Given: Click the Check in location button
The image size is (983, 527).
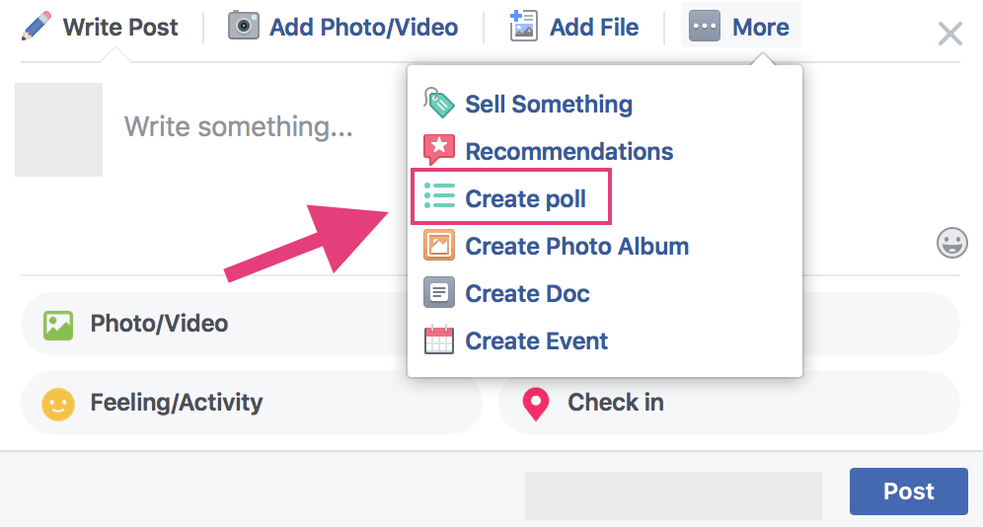Looking at the screenshot, I should (729, 403).
